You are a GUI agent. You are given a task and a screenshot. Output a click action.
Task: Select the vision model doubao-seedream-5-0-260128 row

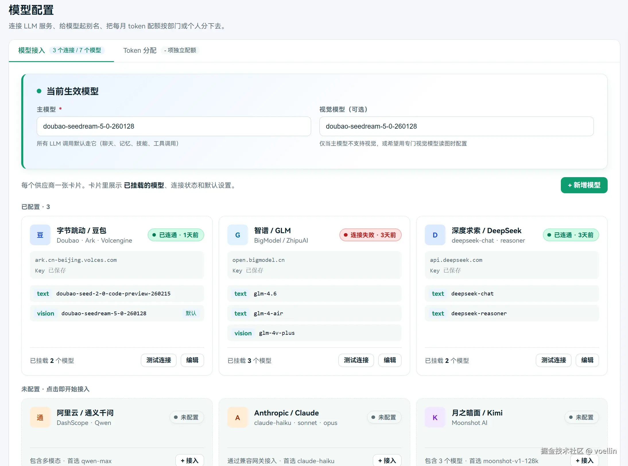coord(117,313)
